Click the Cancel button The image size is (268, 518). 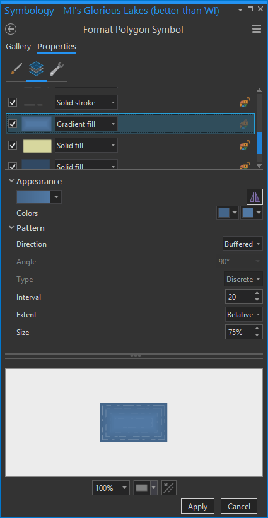click(239, 507)
